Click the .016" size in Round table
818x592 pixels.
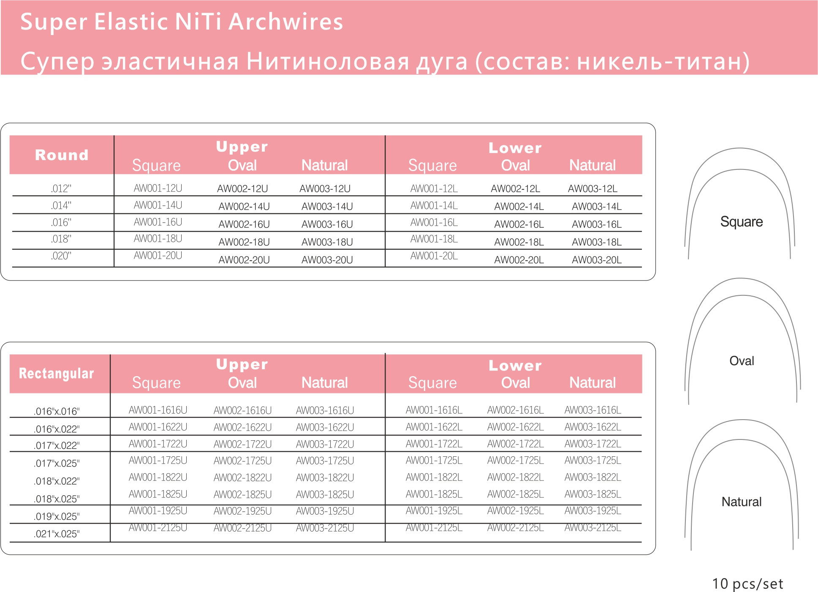point(61,222)
